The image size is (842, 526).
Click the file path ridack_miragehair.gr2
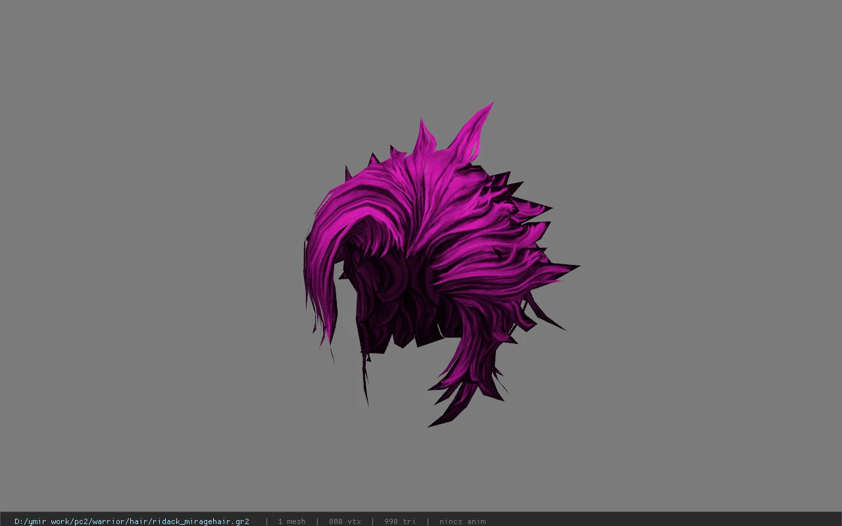point(132,521)
